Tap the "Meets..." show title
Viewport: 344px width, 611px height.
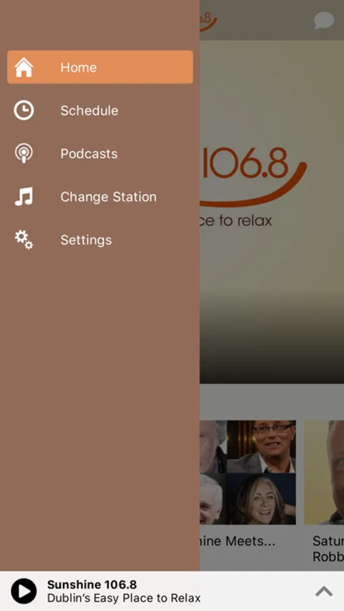[x=237, y=541]
